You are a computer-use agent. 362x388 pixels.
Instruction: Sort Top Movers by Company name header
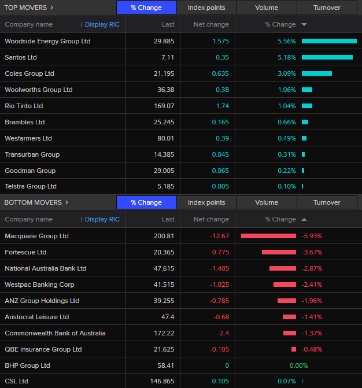click(28, 25)
